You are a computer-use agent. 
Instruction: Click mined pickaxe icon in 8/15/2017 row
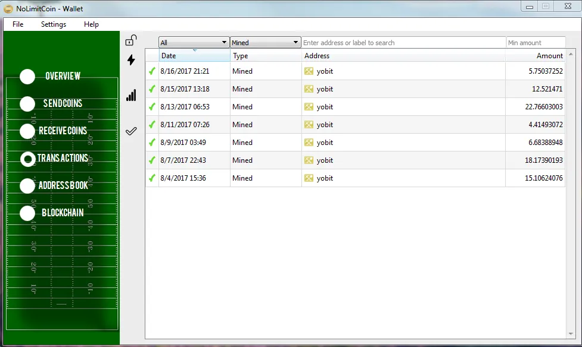click(x=309, y=89)
